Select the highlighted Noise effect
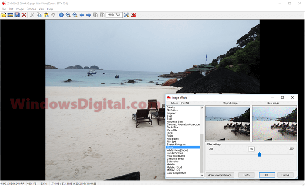Viewport: 305px width, 186px height. click(x=183, y=147)
